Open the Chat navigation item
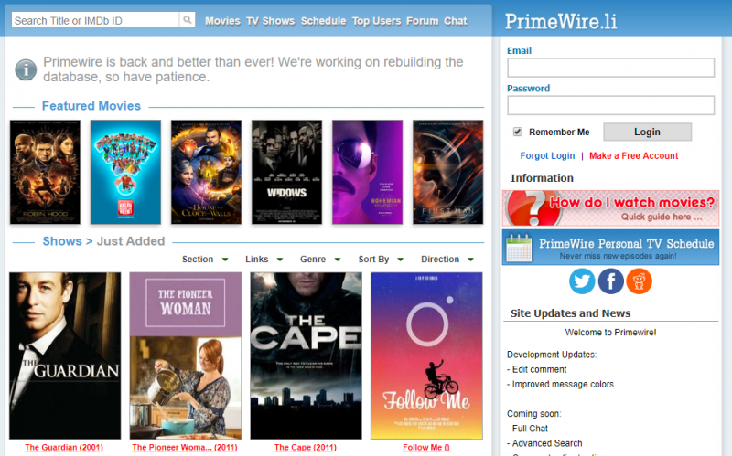This screenshot has width=732, height=456. pos(456,21)
